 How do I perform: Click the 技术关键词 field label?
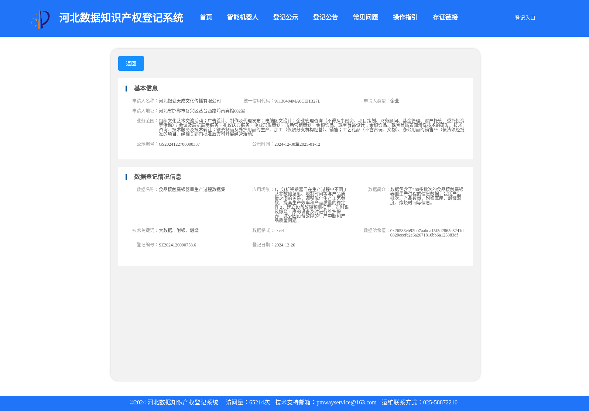click(145, 230)
